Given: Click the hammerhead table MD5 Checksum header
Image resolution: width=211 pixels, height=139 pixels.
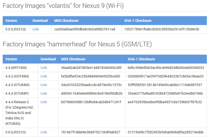Looking at the screenshot, I should click(x=73, y=59).
